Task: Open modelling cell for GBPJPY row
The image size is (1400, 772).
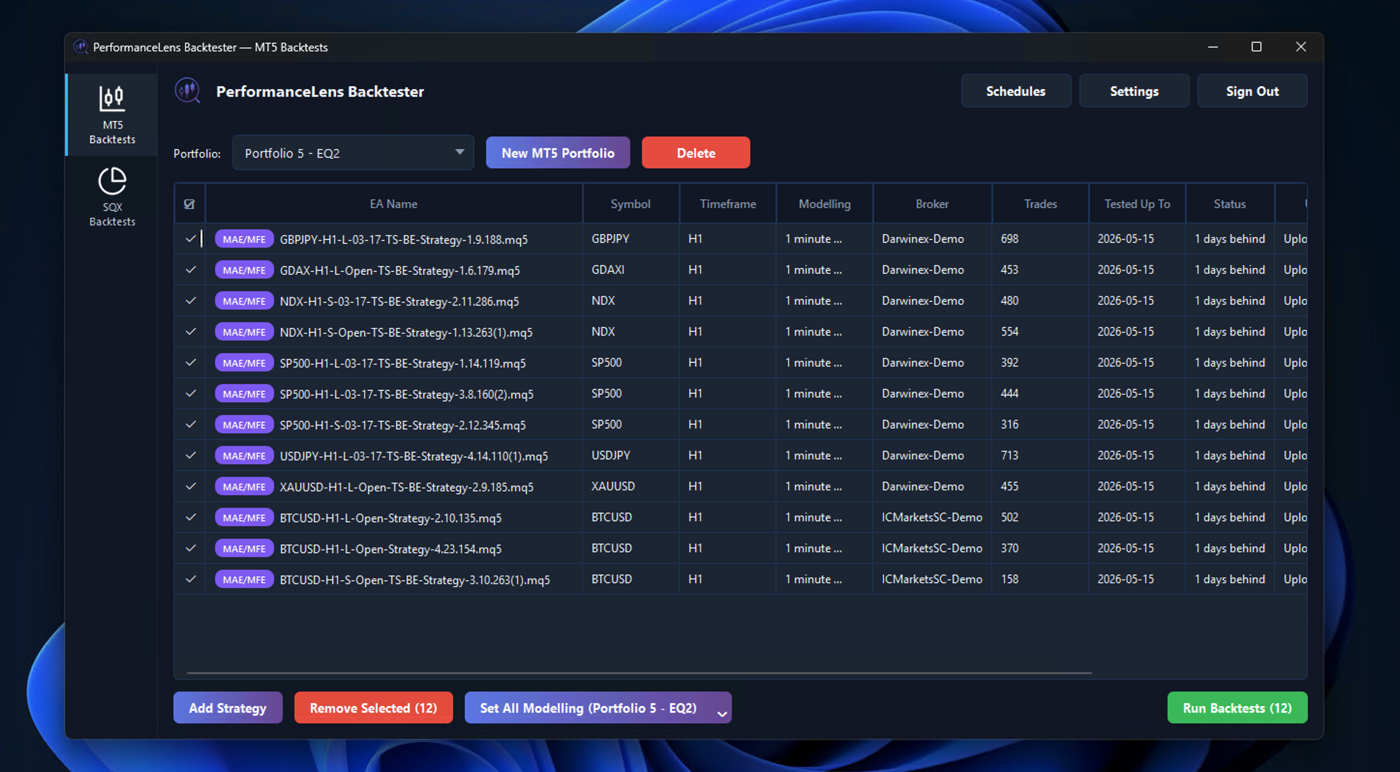Action: tap(824, 239)
